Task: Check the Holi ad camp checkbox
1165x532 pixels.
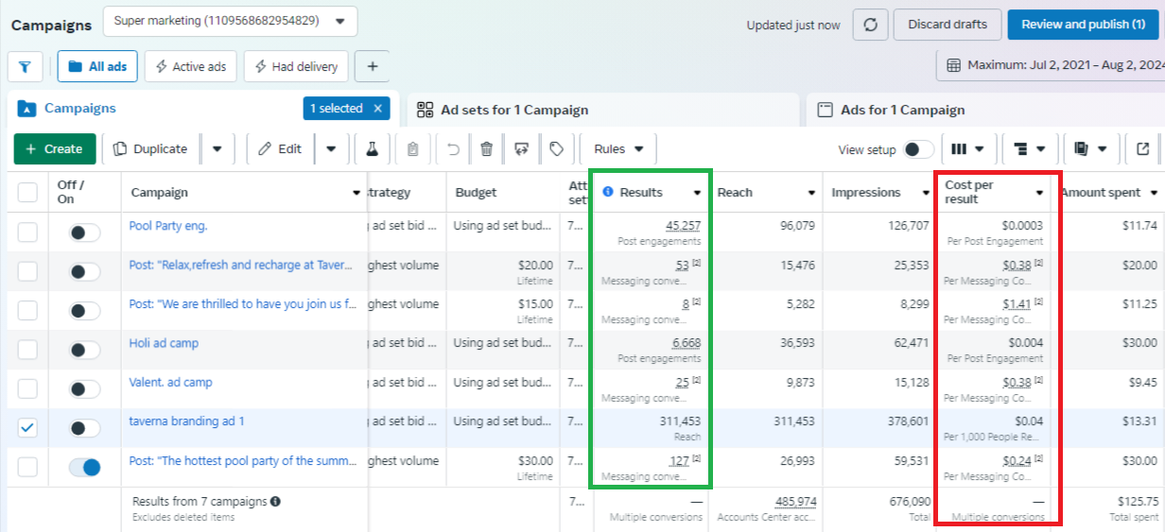Action: point(27,350)
